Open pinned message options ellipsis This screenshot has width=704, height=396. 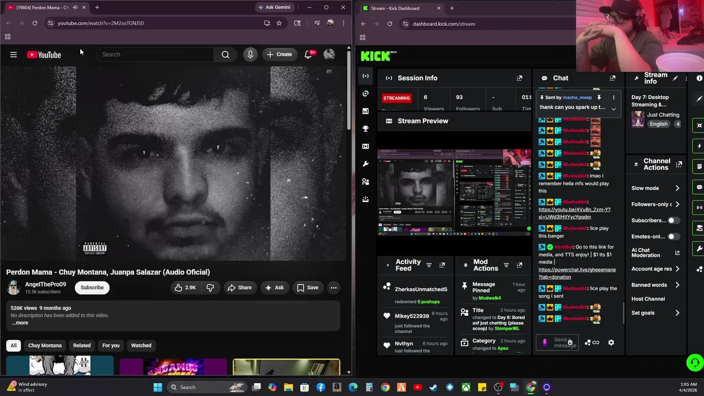point(614,97)
